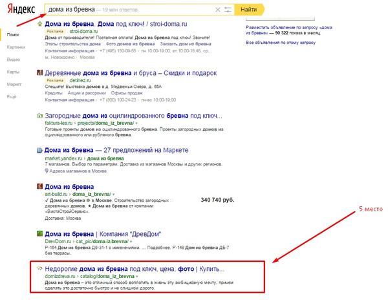This screenshot has height=300, width=388.
Task: Open search settings sliders icon
Action: (x=228, y=10)
